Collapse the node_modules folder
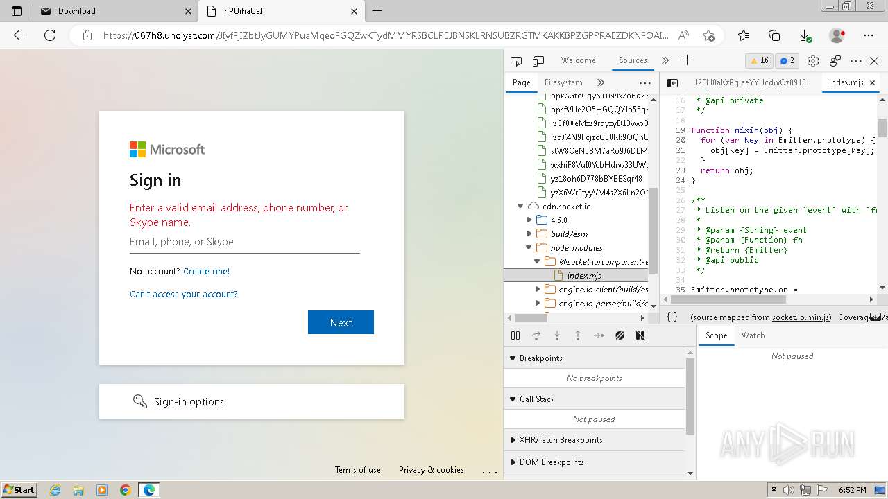Screen dimensions: 888x499 click(x=529, y=248)
